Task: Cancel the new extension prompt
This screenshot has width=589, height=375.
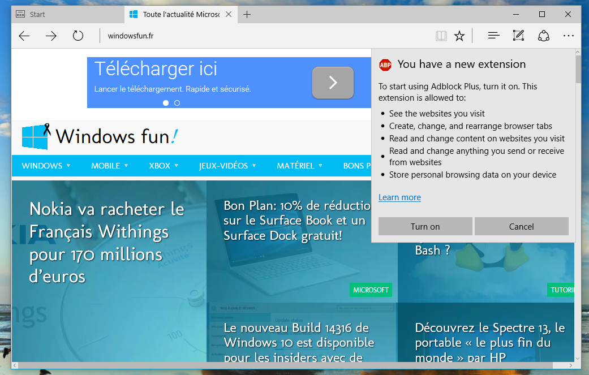Action: pos(521,227)
